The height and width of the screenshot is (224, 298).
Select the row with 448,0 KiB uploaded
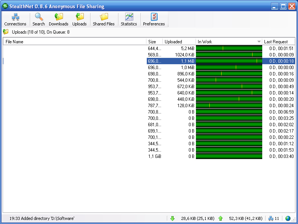click(149, 99)
